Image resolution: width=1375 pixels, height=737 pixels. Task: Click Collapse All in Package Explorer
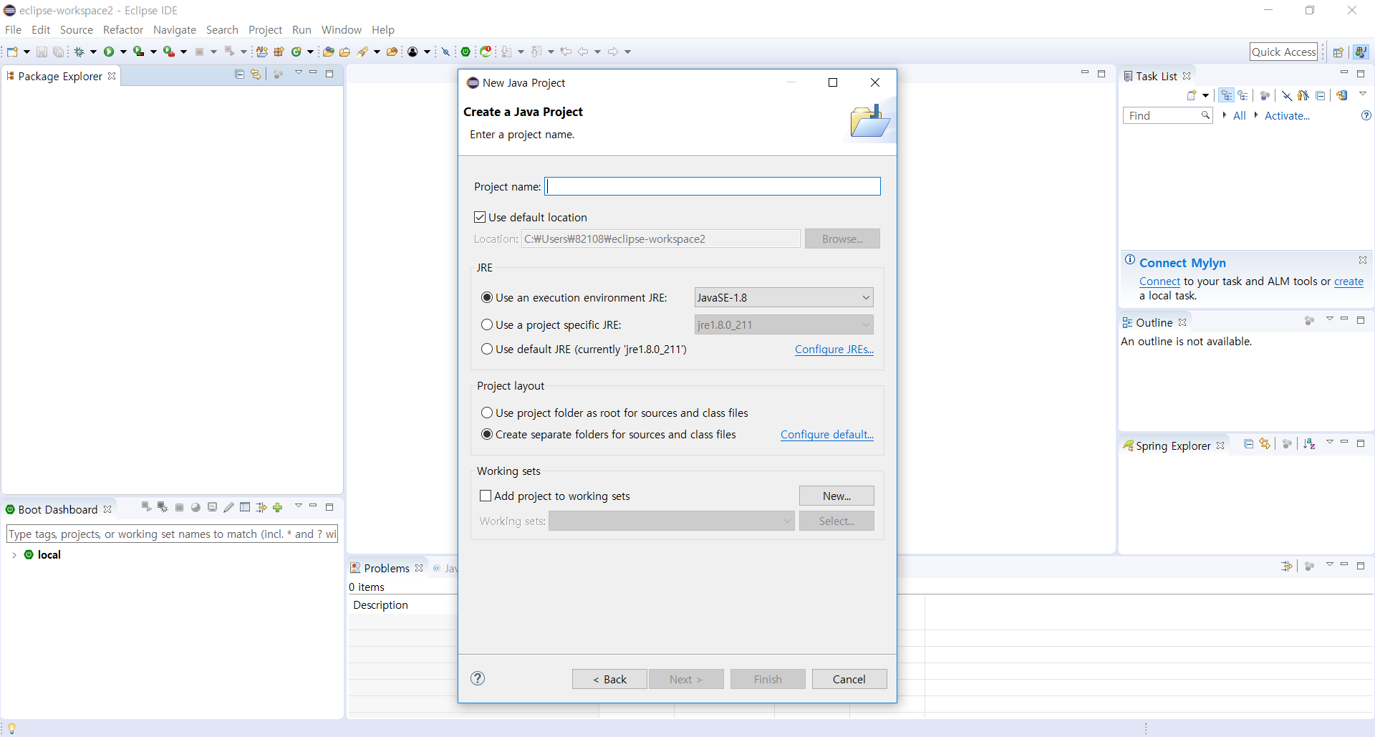239,74
